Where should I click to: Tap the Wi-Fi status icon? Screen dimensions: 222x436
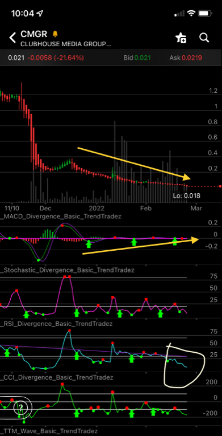tap(191, 13)
